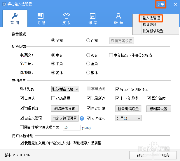180x161 pixels.
Task: Enable 中文状态下使用英文标点 checkbox
Action: [x=111, y=55]
